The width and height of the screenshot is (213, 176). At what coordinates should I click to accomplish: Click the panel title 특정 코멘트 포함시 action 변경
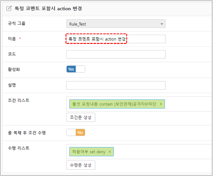pos(48,8)
